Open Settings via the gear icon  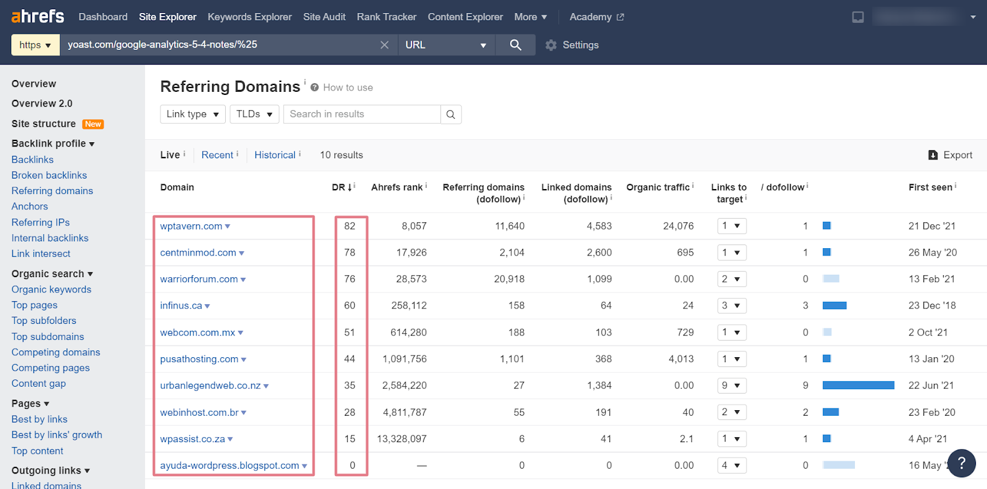pyautogui.click(x=551, y=45)
